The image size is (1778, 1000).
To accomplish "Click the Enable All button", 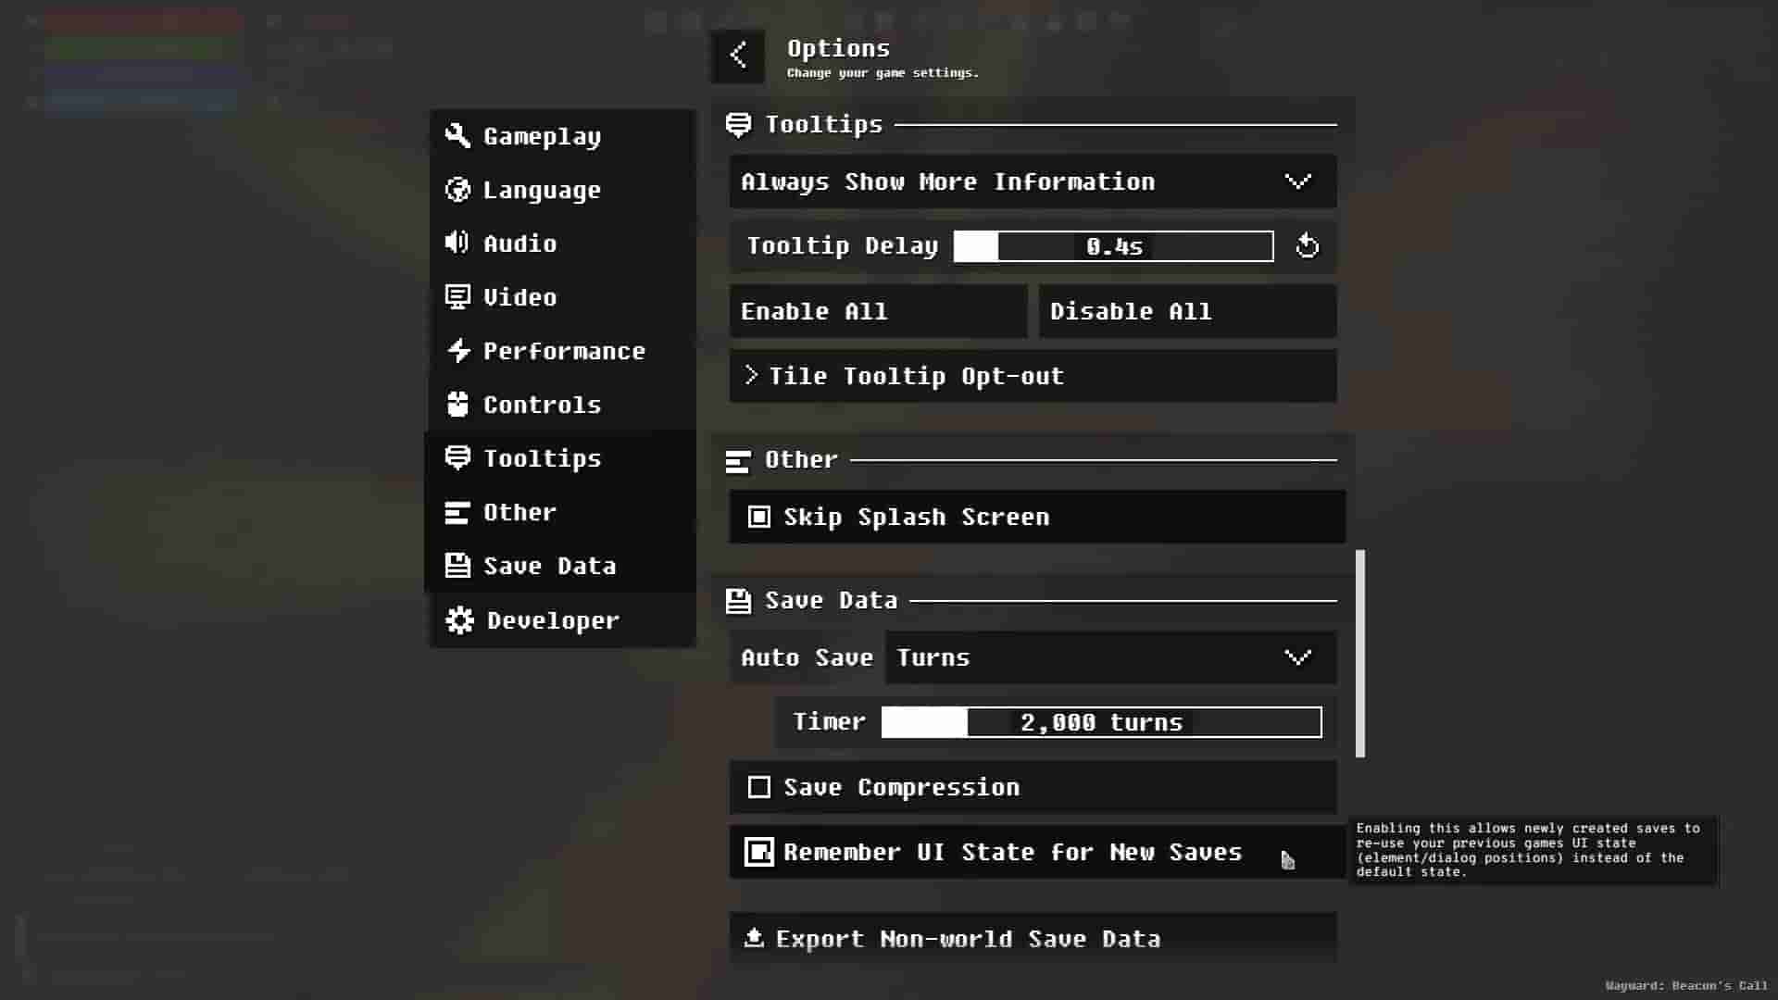I will pyautogui.click(x=878, y=311).
